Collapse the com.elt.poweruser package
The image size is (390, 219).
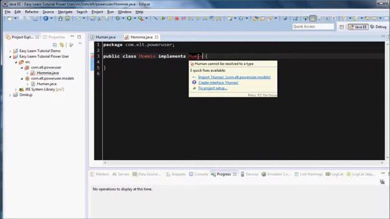click(22, 68)
